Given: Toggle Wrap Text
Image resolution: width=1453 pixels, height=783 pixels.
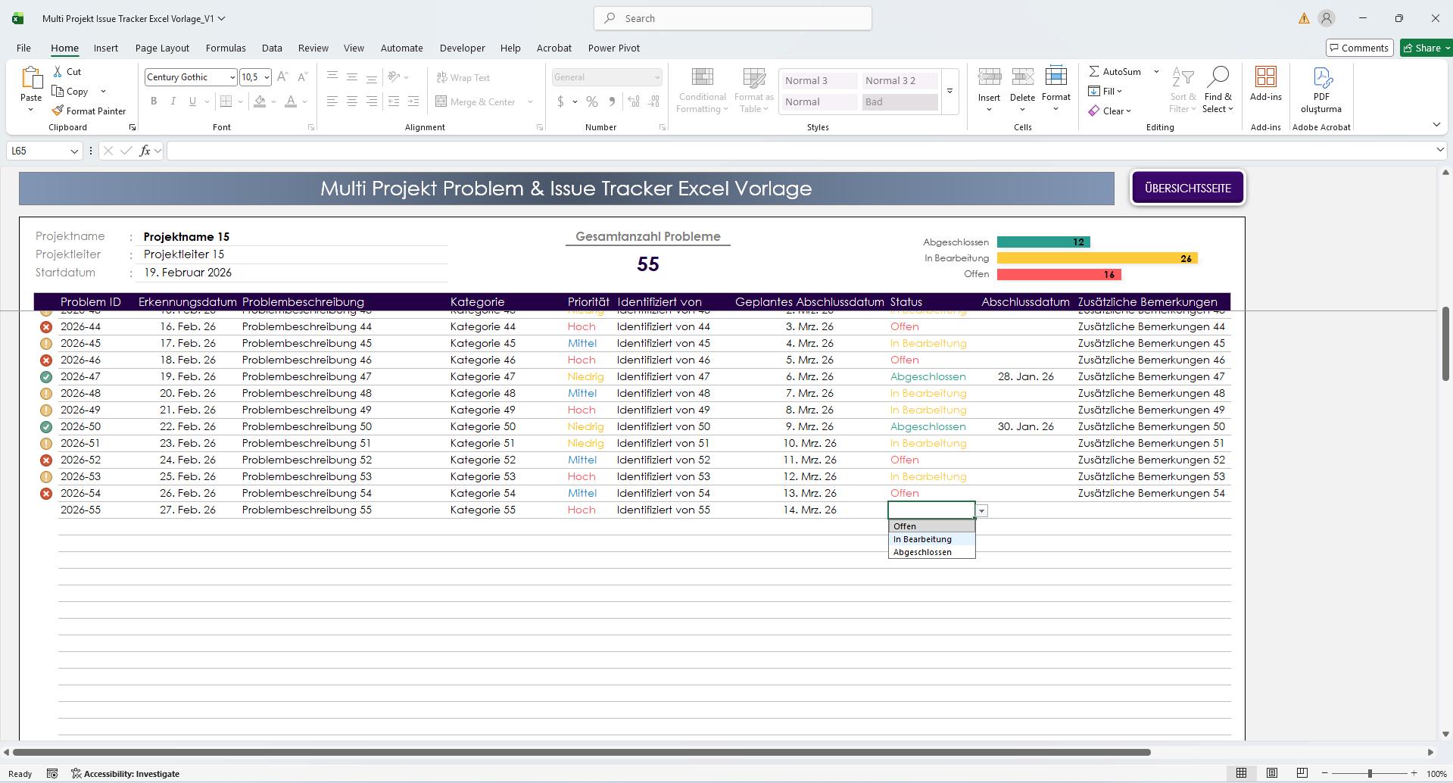Looking at the screenshot, I should (463, 77).
